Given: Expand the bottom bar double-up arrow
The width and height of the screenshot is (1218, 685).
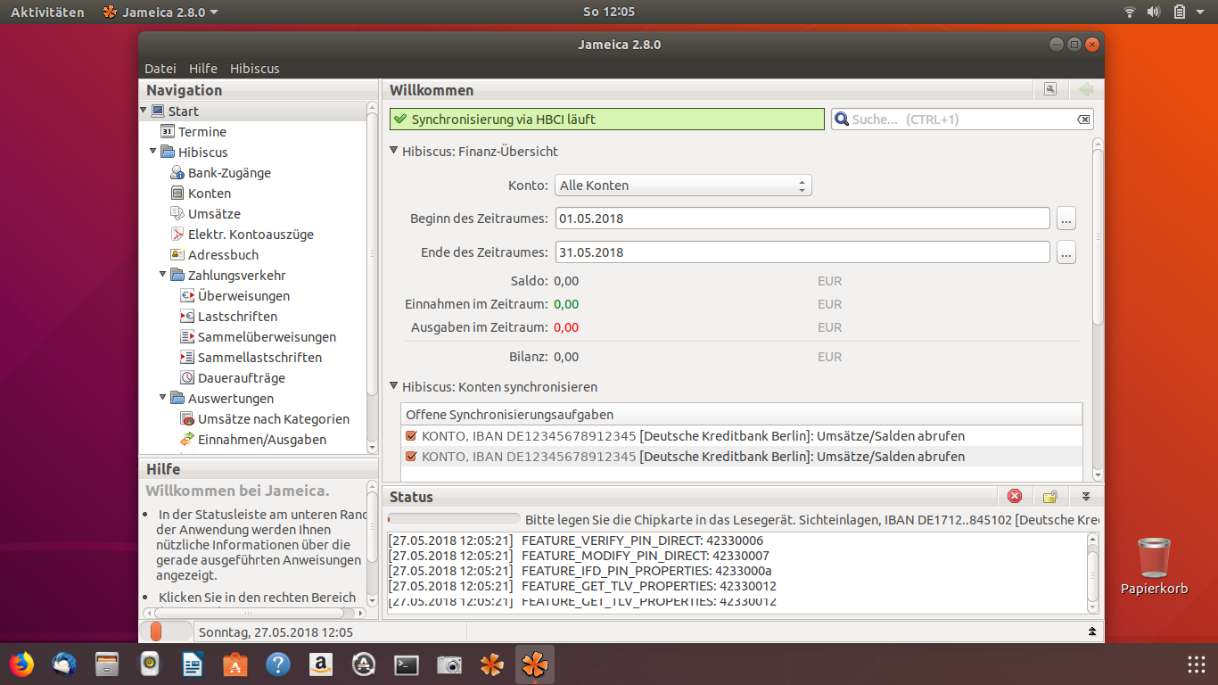Looking at the screenshot, I should pos(1092,631).
